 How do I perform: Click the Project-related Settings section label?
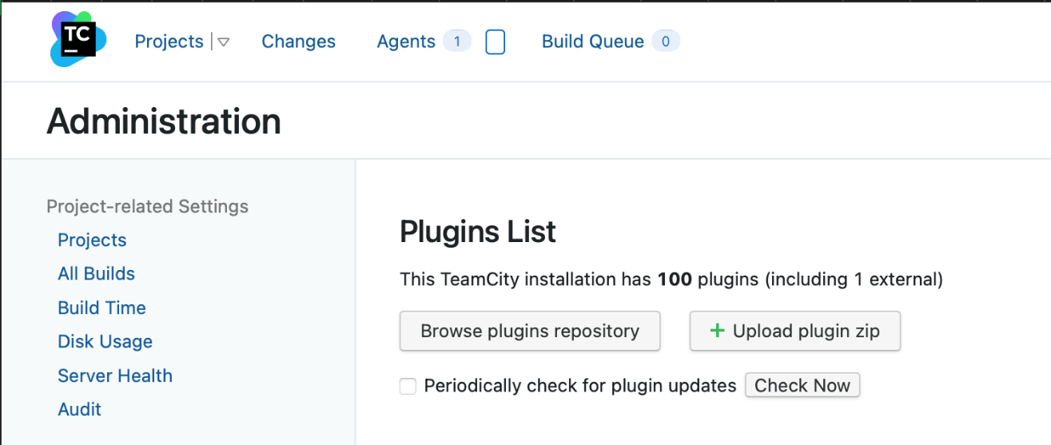[x=147, y=207]
